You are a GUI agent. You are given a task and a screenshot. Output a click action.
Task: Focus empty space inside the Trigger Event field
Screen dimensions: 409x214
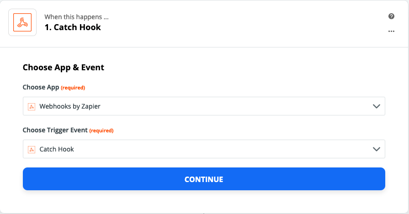(222, 149)
